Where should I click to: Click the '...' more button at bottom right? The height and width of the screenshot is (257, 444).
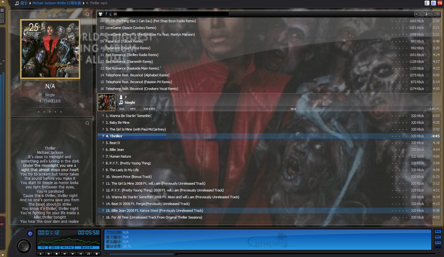[x=438, y=248]
